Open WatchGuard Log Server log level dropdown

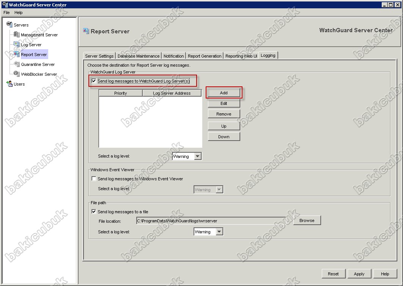coord(198,156)
